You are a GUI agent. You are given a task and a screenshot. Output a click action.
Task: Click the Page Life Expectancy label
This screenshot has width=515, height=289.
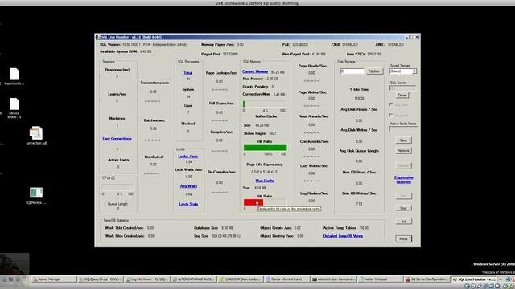tap(265, 165)
